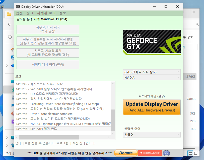Open the 링크 menu

30,13
